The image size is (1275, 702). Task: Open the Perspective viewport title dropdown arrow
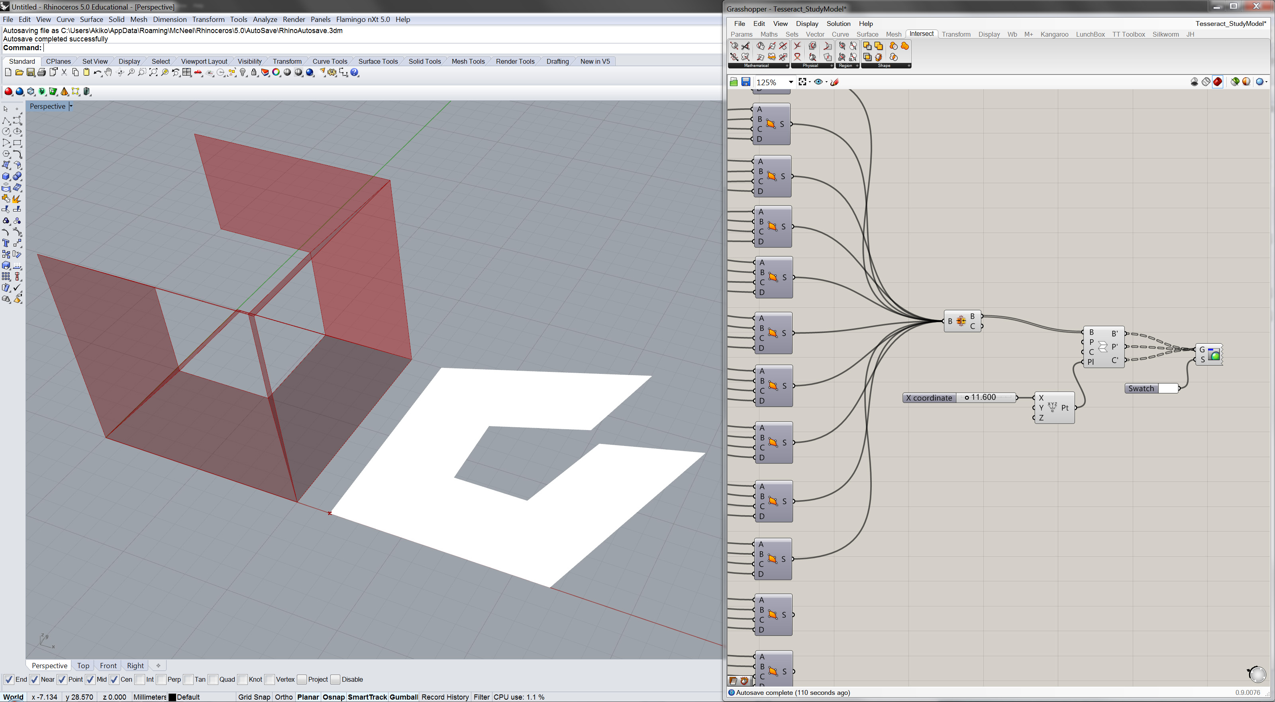coord(71,106)
